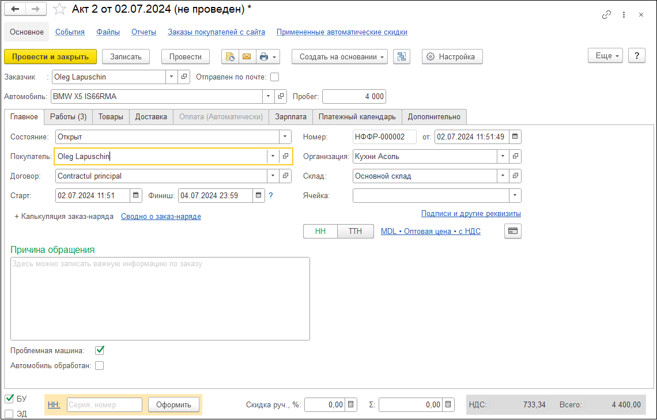657x420 pixels.
Task: Click the favorites star icon
Action: (x=59, y=9)
